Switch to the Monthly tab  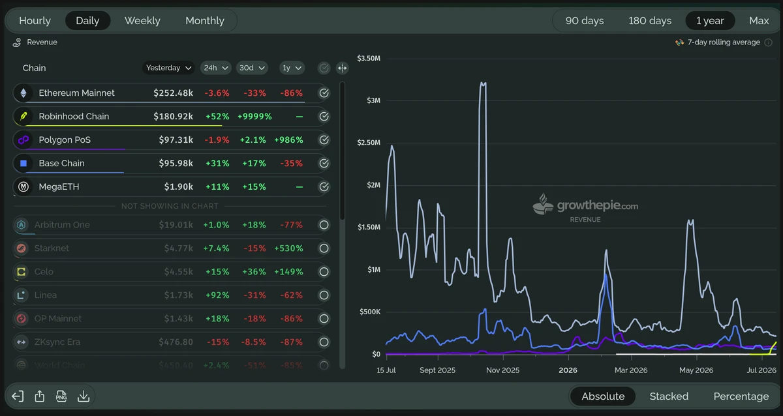205,21
